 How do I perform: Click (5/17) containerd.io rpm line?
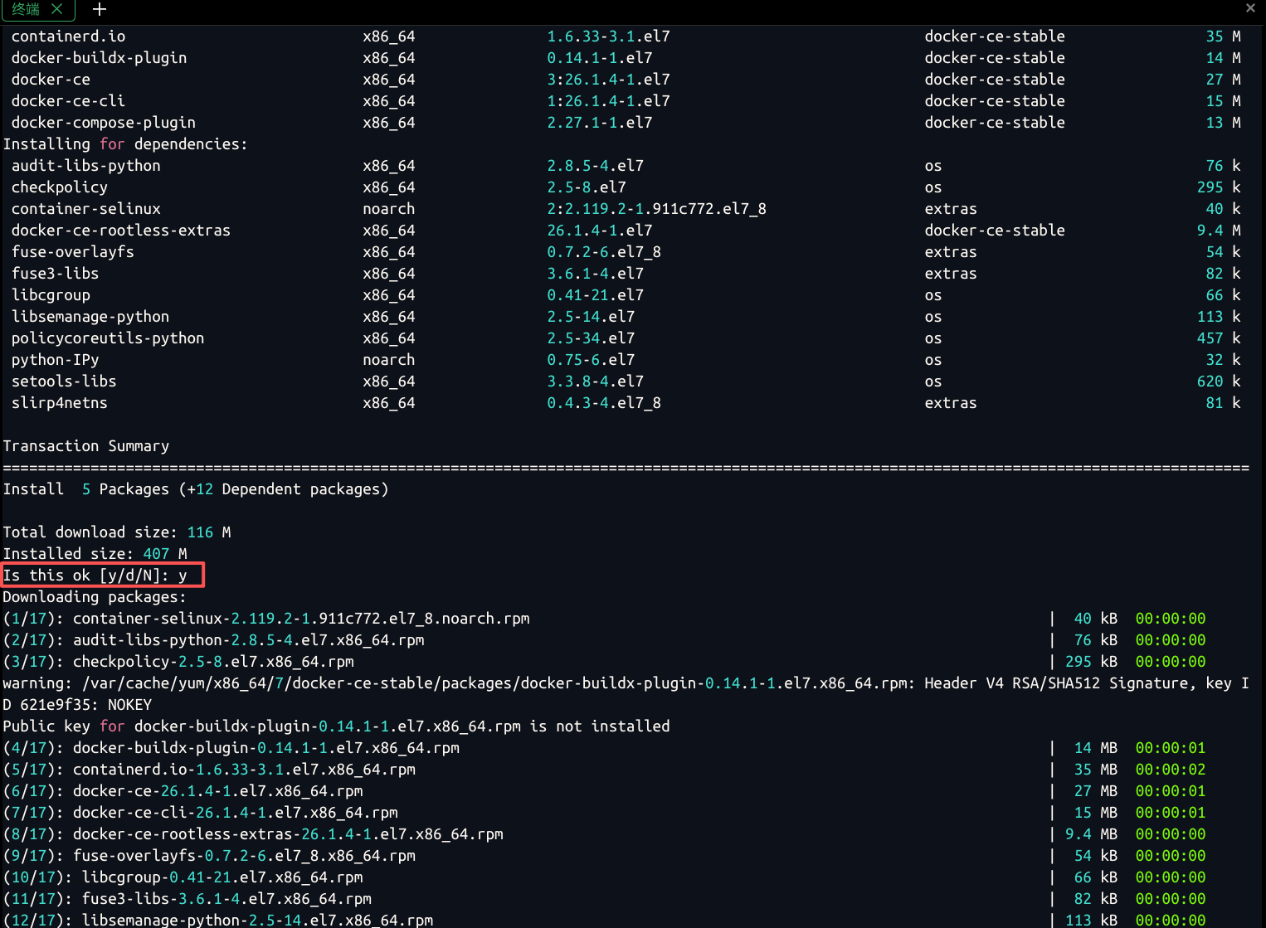pyautogui.click(x=604, y=770)
